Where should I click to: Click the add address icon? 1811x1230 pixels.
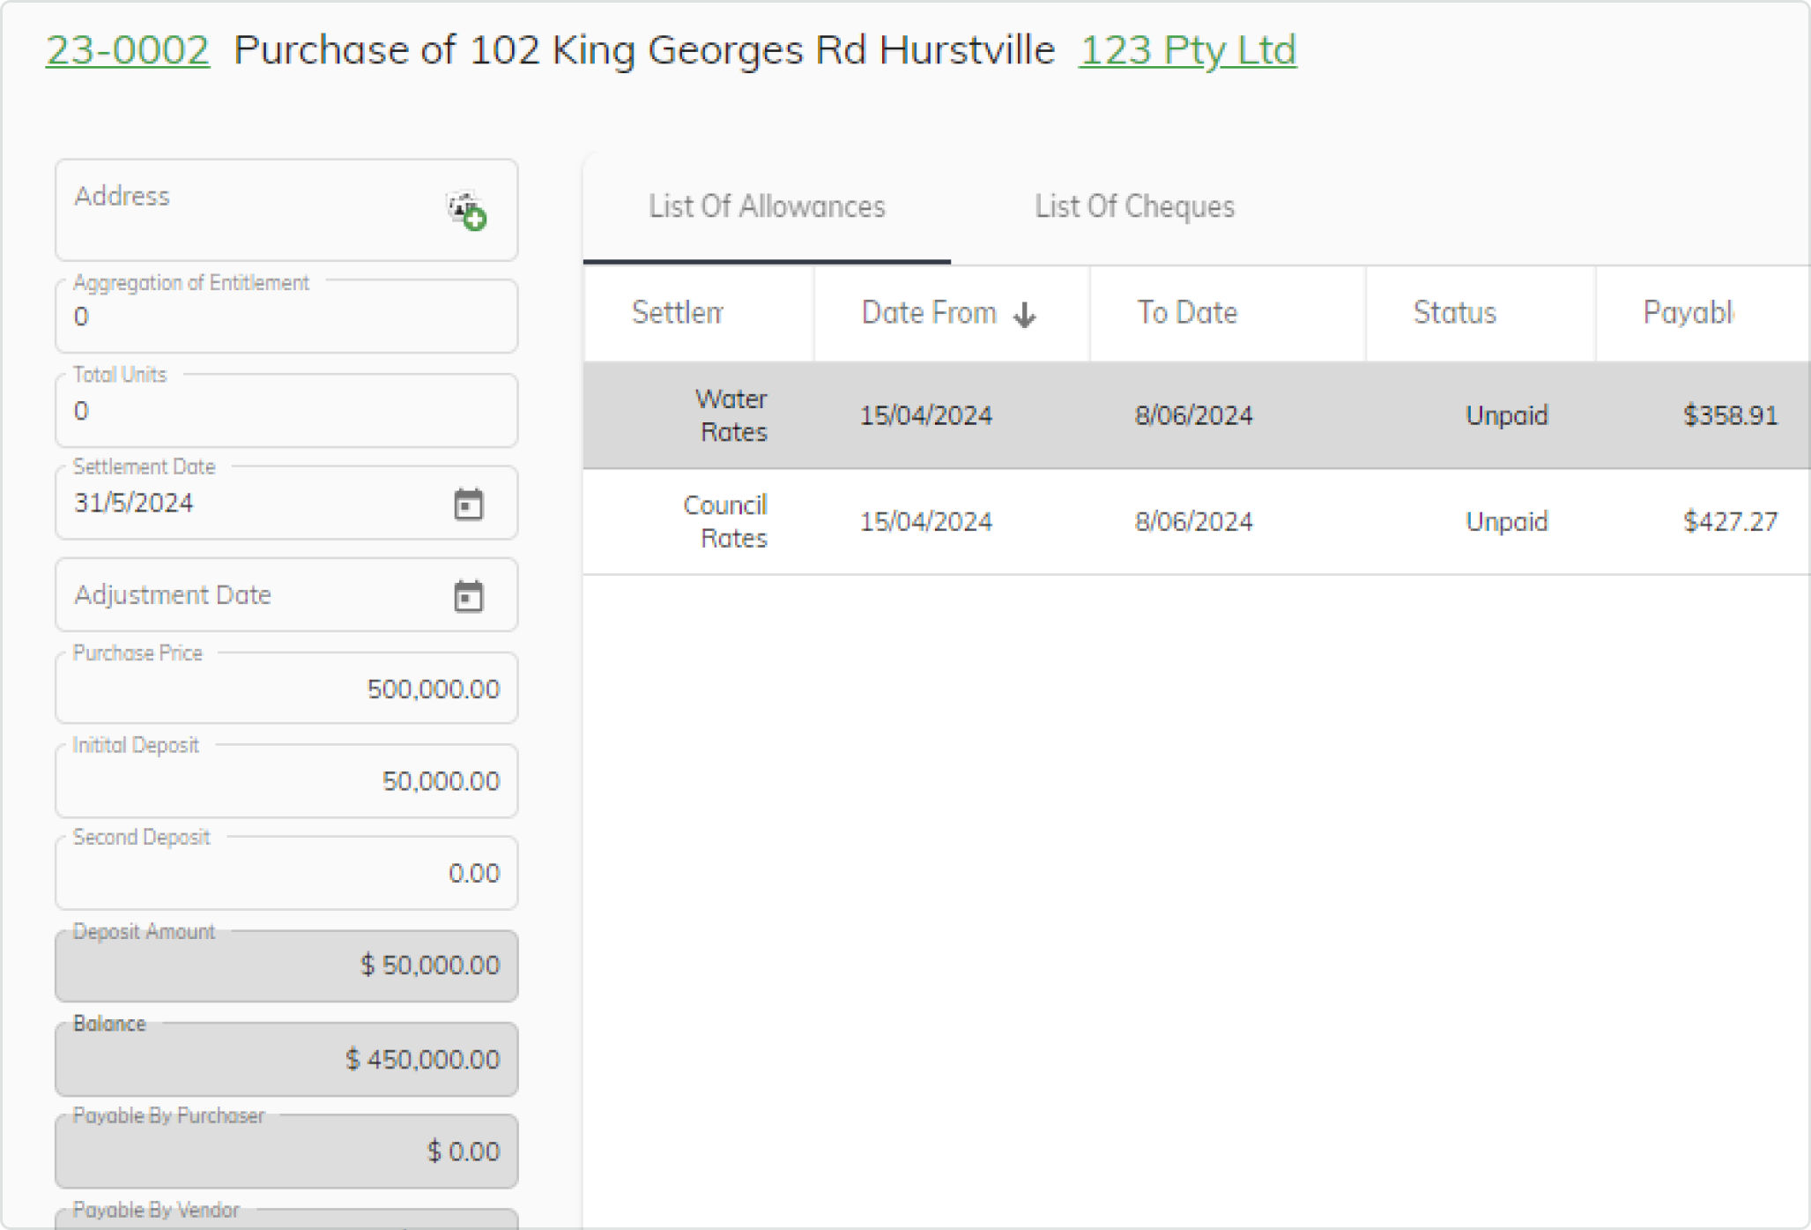point(467,211)
